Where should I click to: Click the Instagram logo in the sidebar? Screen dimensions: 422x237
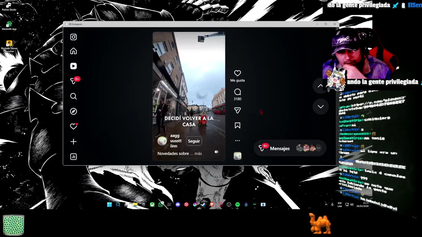coord(74,37)
